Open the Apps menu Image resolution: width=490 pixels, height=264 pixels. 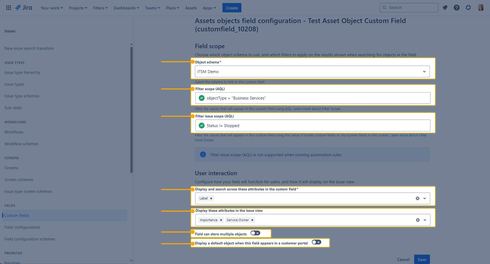coord(209,8)
